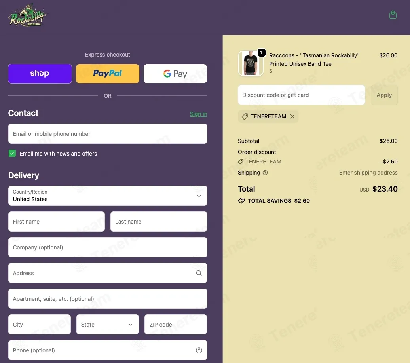Screen dimensions: 410x363
Task: Select the First name input field
Action: pos(57,222)
